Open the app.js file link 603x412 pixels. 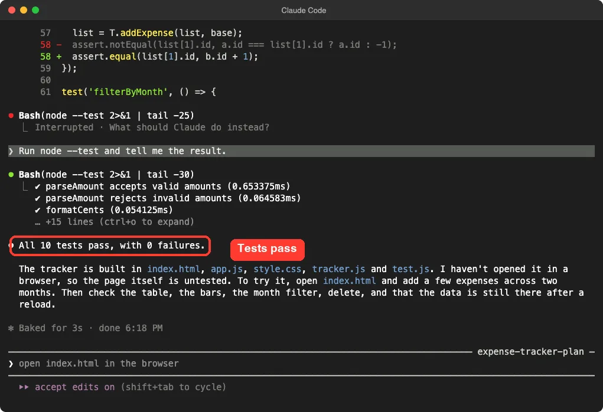point(227,269)
